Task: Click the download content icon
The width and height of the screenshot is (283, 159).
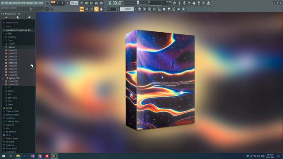Action: pos(208,3)
